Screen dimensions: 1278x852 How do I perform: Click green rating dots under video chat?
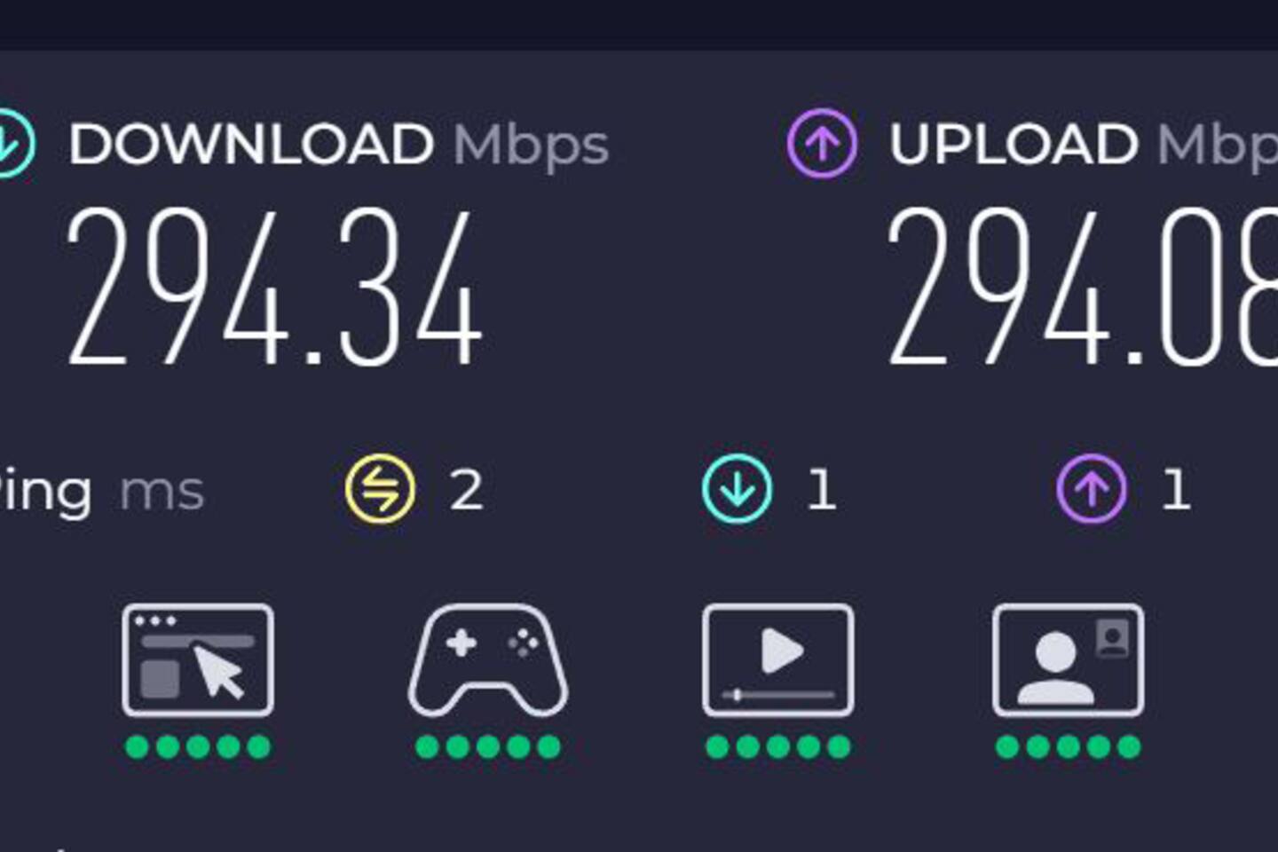point(1069,747)
